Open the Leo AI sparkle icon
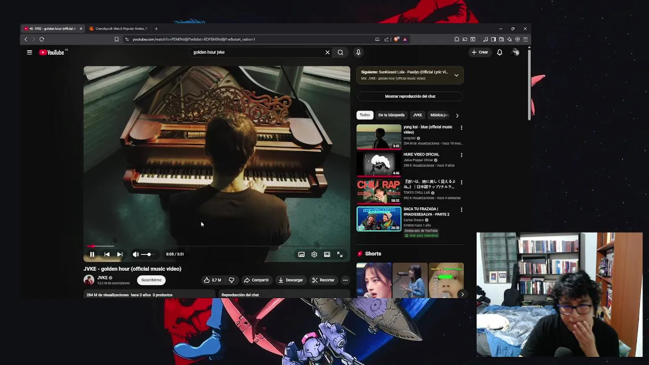Viewport: 649px width, 365px height. tap(510, 39)
